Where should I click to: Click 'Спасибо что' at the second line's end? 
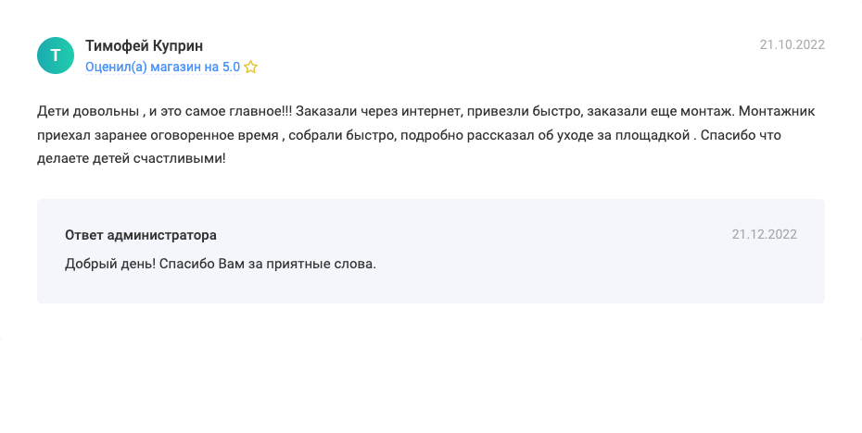point(741,135)
